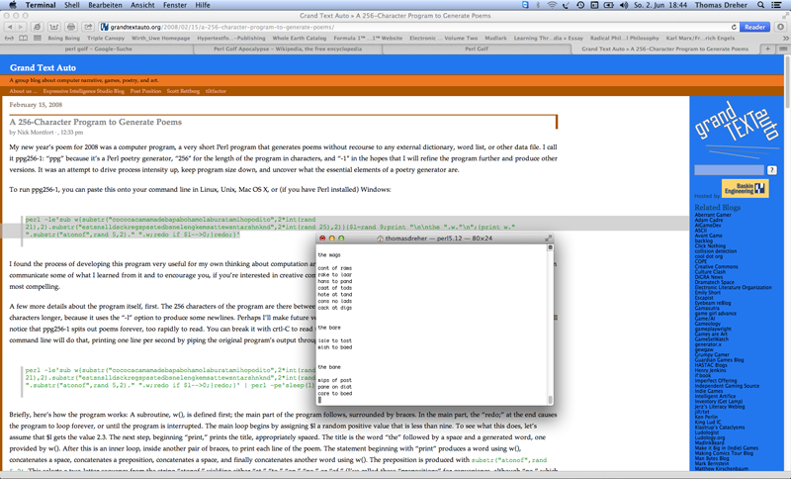Switch to the Perl Golf tab

click(x=477, y=48)
